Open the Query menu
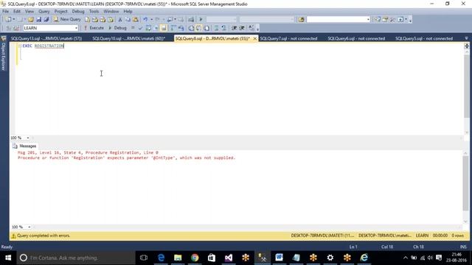Image resolution: width=472 pixels, height=265 pixels. [44, 12]
